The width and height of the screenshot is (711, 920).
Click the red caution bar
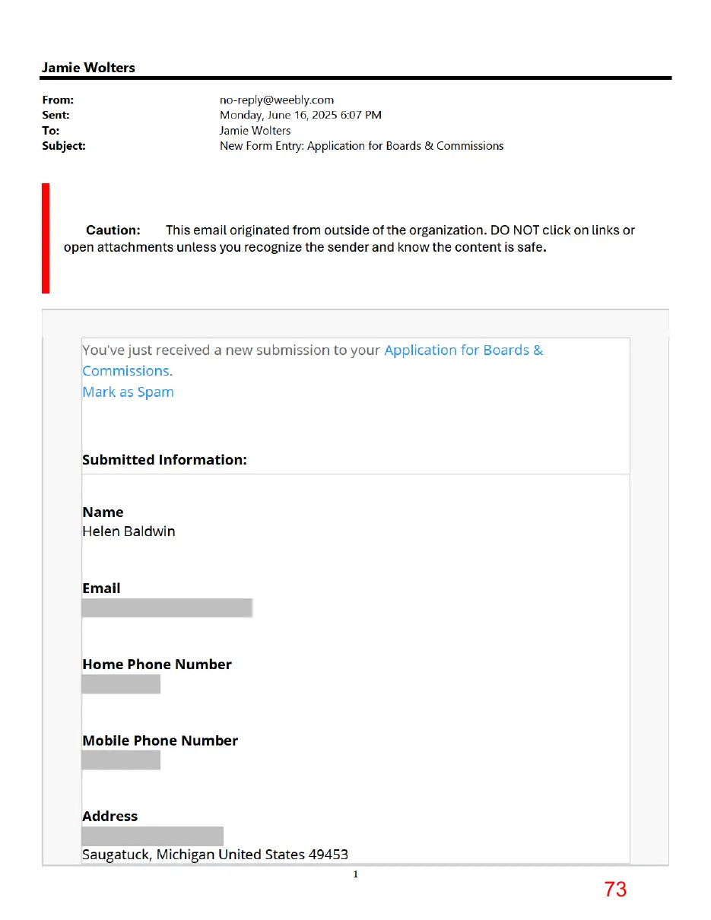pyautogui.click(x=46, y=238)
